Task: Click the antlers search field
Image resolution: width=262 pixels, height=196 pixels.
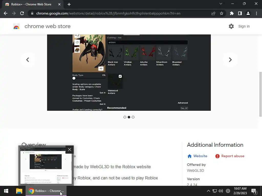Action: coord(148,42)
